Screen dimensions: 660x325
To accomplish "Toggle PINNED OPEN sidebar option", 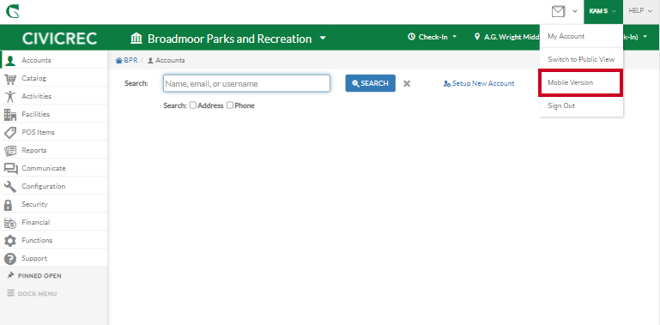I will coord(39,276).
